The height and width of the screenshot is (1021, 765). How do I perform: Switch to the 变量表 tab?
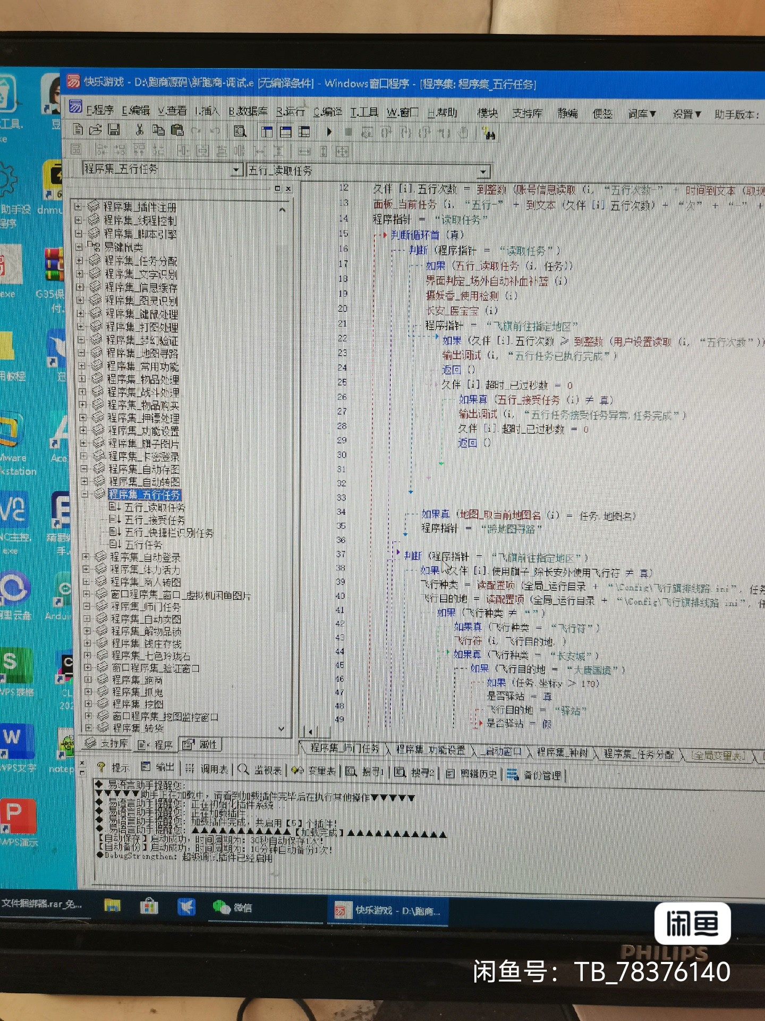[314, 770]
